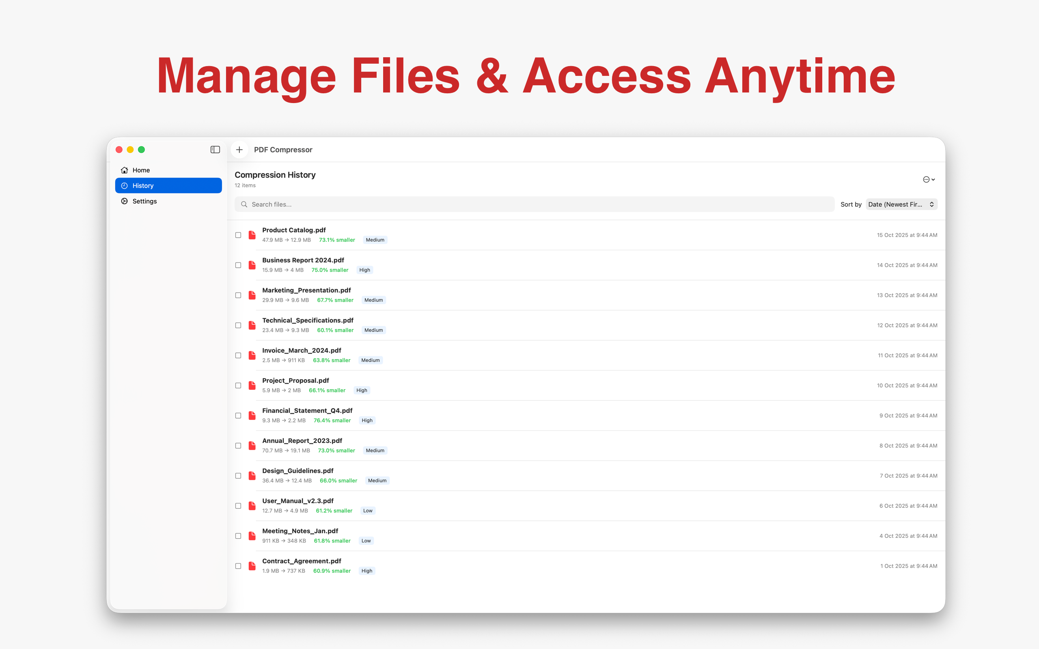Click the Settings gear icon
The image size is (1039, 649).
click(x=125, y=201)
